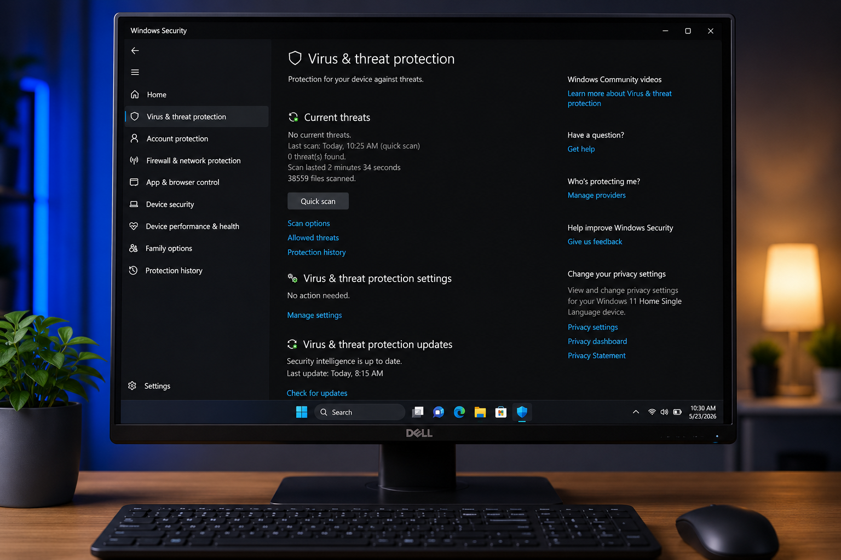This screenshot has width=841, height=560.
Task: Click Give us feedback link
Action: [x=595, y=242]
